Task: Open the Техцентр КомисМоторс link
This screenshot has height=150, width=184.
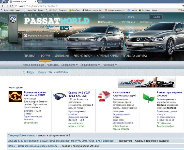Action: coord(22,136)
